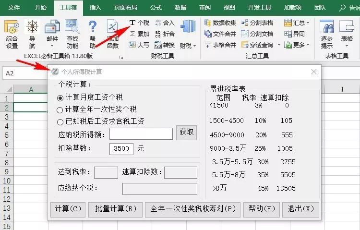360x230 pixels.
Task: Open the 逐步提示 step hint tool
Action: point(327,34)
